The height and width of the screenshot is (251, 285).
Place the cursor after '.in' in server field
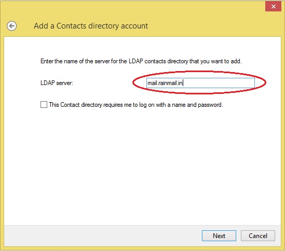coord(183,83)
